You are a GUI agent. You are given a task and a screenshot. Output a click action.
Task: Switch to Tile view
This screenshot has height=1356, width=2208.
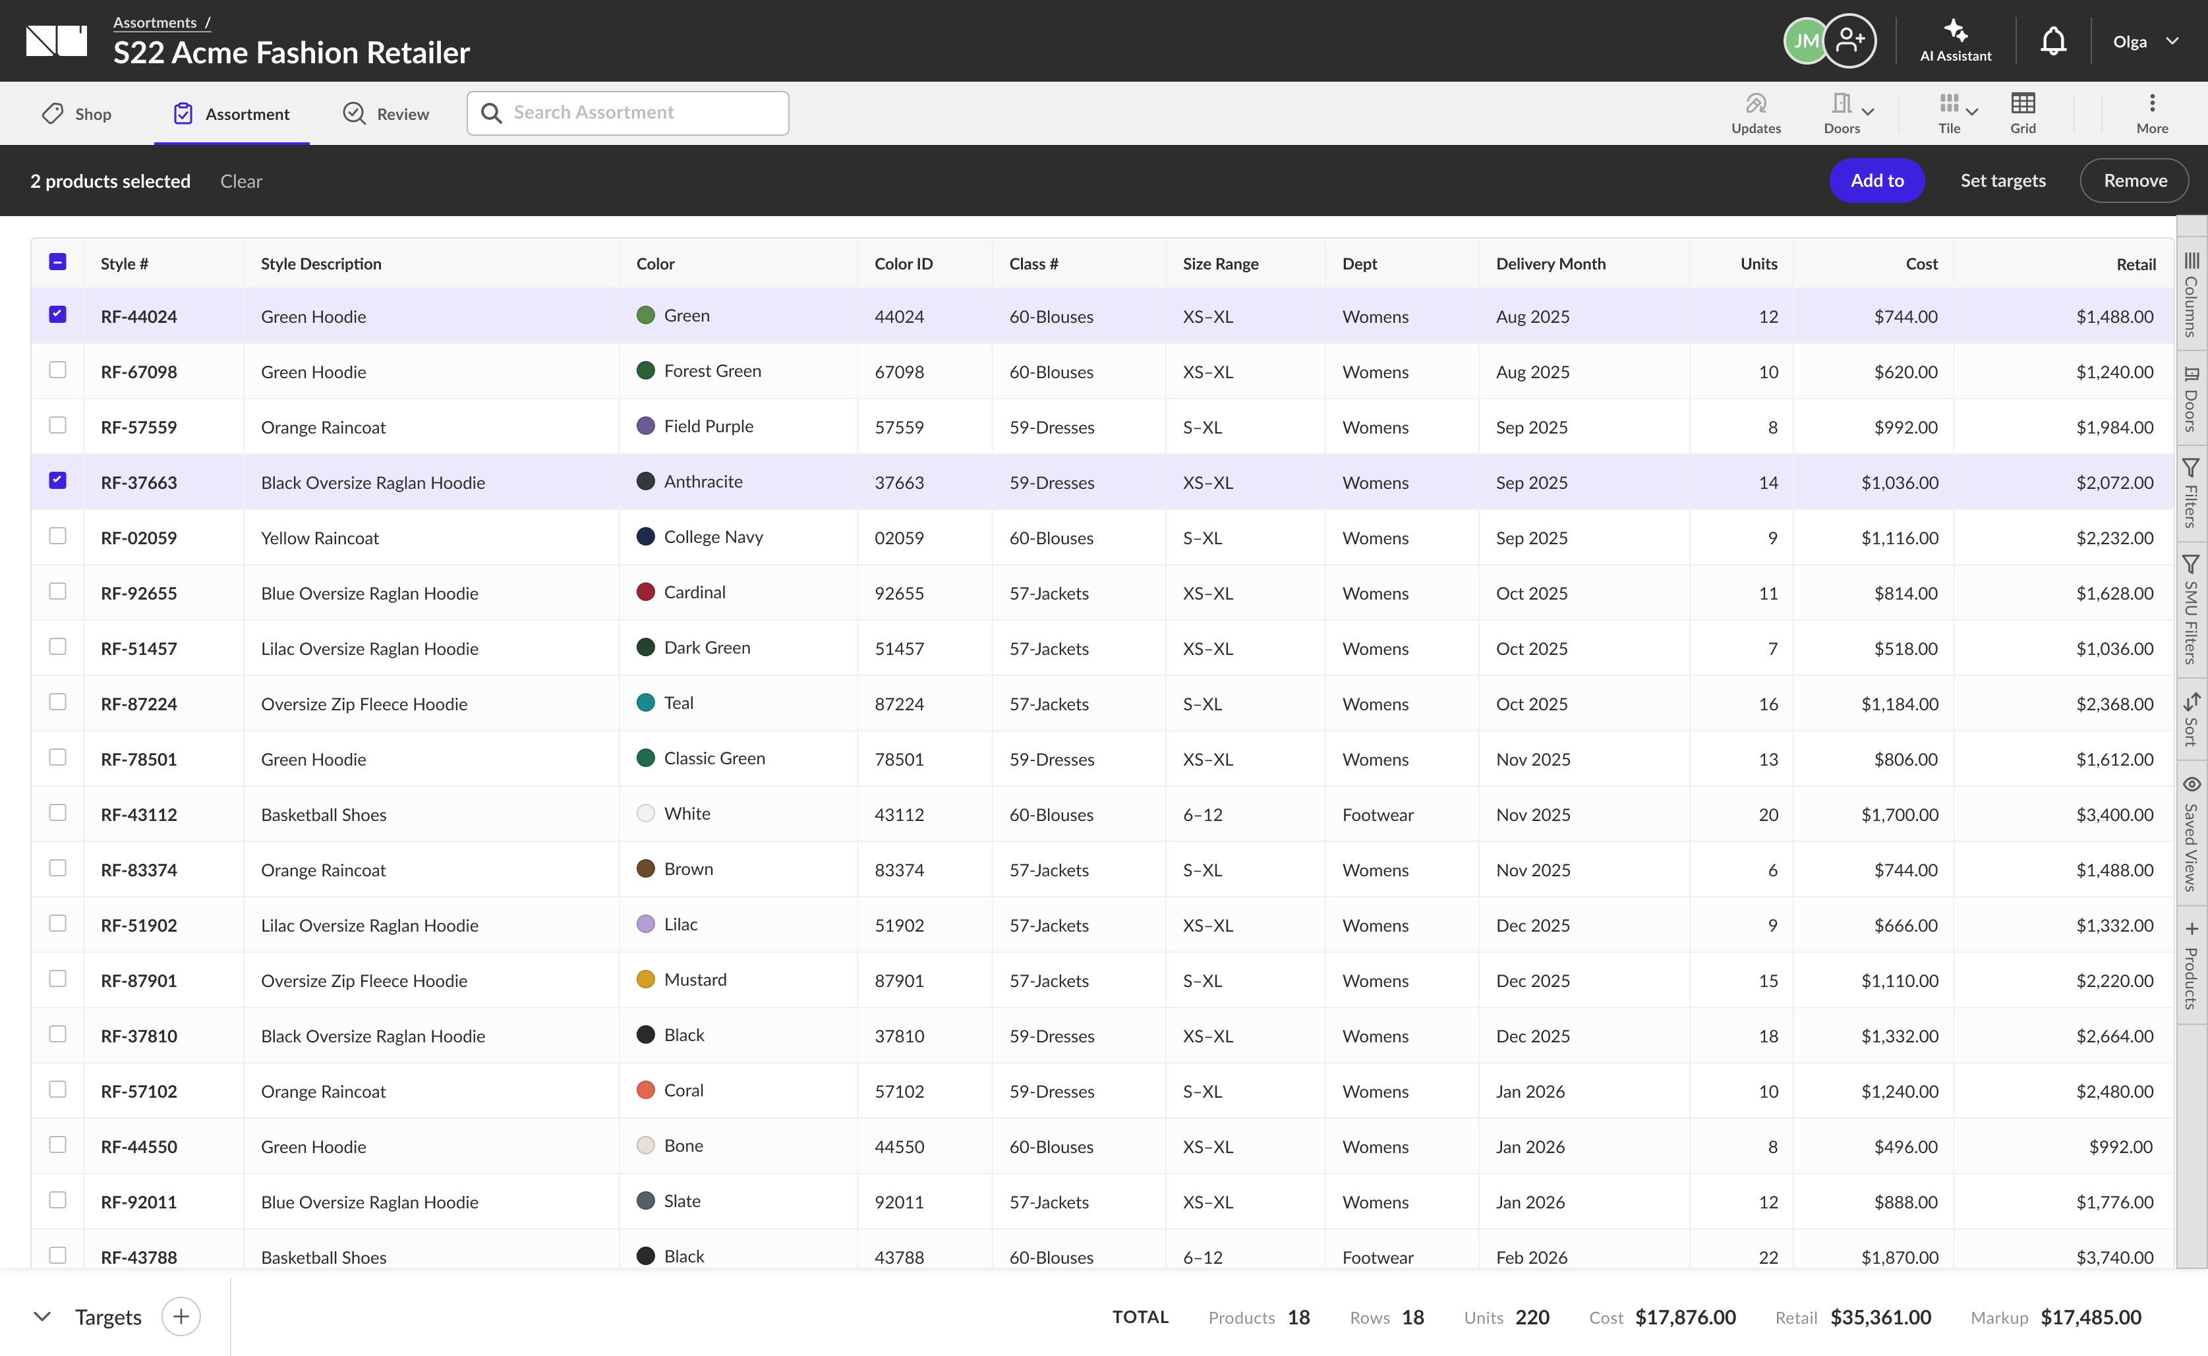point(1949,114)
